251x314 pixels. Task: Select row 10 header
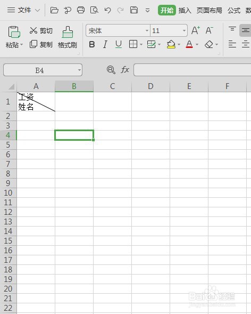8,193
